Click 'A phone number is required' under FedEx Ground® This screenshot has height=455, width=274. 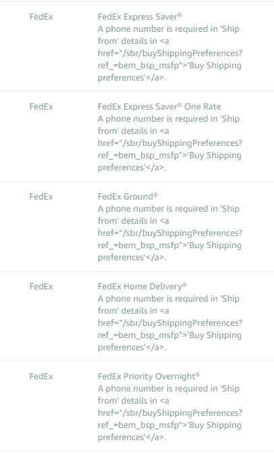pyautogui.click(x=150, y=209)
